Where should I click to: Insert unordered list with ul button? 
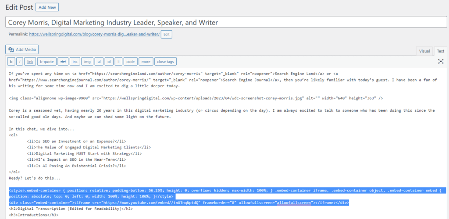coord(99,61)
